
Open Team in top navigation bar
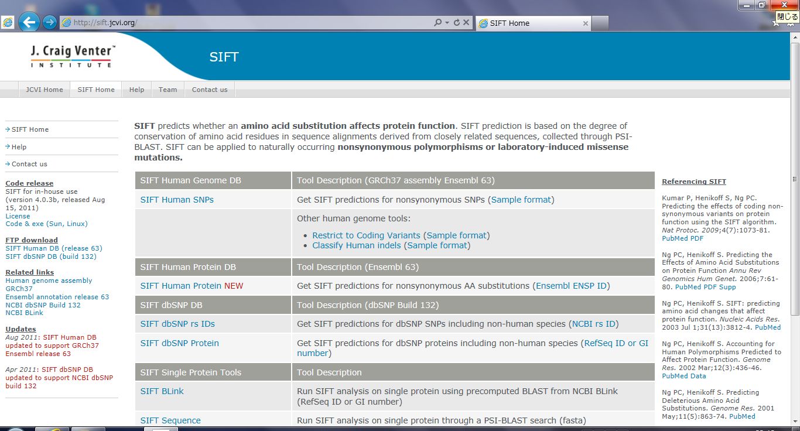[167, 90]
